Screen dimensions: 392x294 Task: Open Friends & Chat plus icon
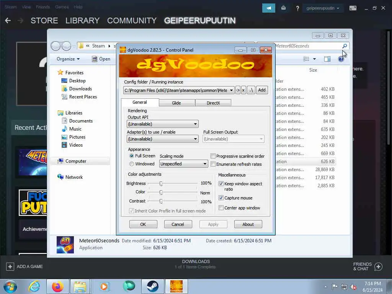379,267
